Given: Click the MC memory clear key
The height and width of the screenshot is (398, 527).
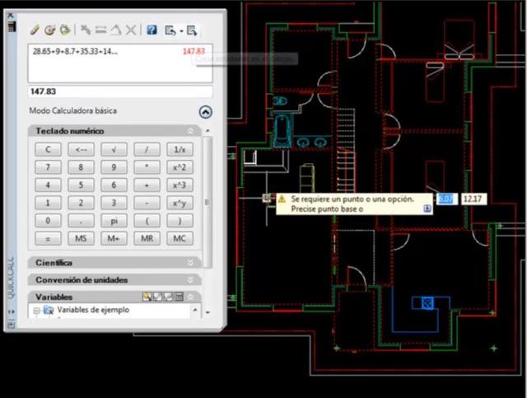Looking at the screenshot, I should 180,238.
